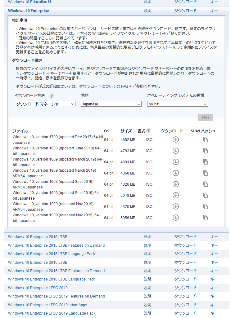Viewport: 231px width, 318px height.
Task: Open the ダウンロード方法 dropdown (ダウンロード マネージャー)
Action: click(45, 104)
